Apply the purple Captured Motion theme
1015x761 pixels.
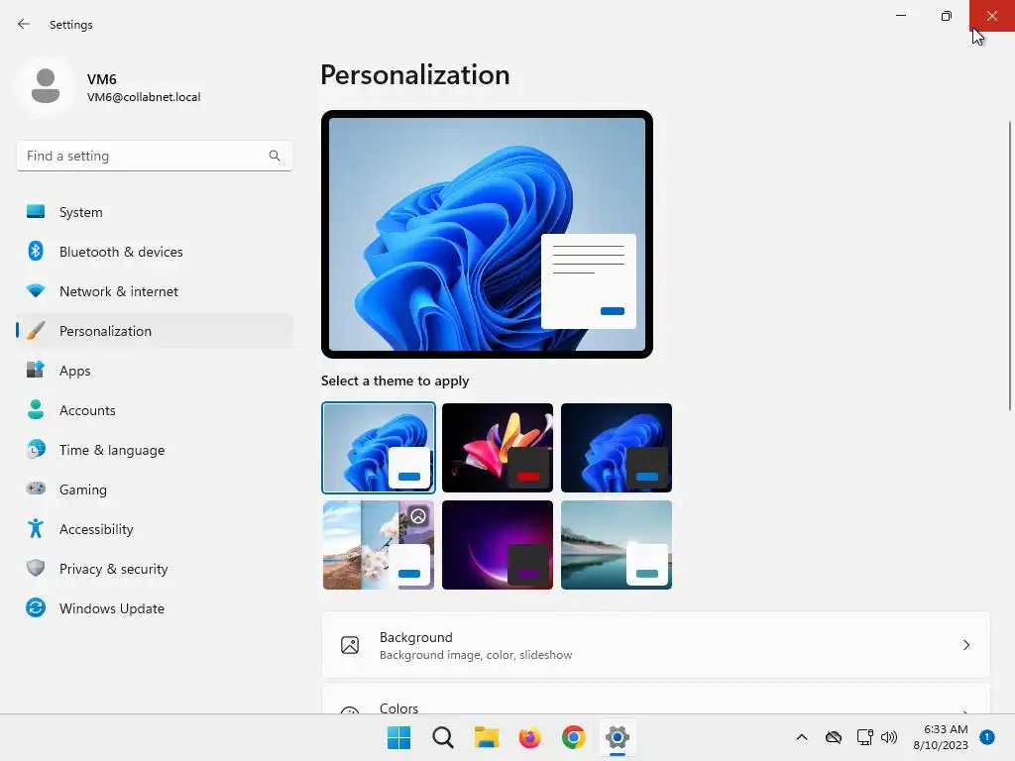tap(498, 544)
